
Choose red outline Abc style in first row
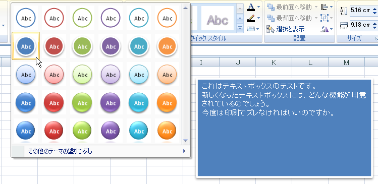[x=54, y=18]
